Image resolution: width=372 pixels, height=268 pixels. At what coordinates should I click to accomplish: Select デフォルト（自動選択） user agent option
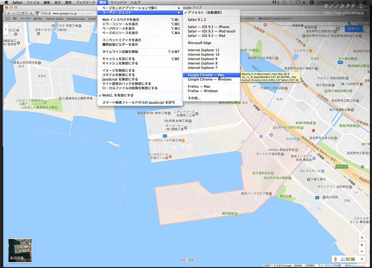212,13
